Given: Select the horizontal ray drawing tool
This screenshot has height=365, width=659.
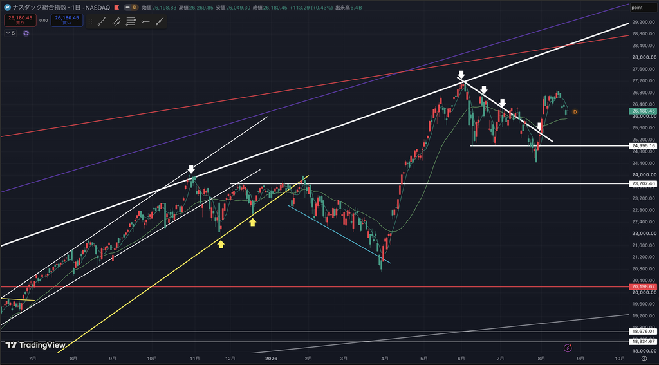Looking at the screenshot, I should (145, 22).
